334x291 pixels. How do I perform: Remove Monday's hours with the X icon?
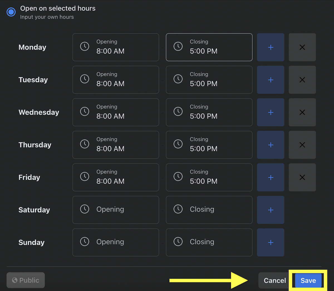pos(302,47)
